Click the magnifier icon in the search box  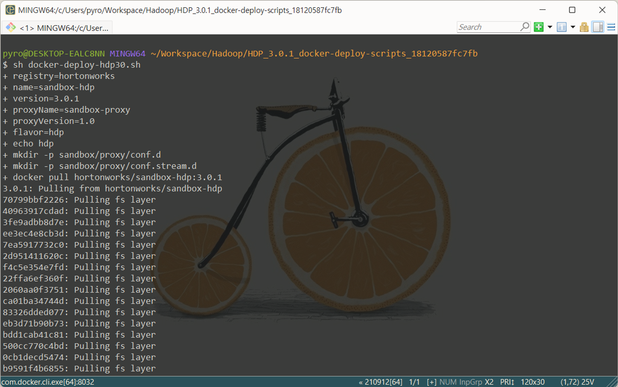(525, 27)
